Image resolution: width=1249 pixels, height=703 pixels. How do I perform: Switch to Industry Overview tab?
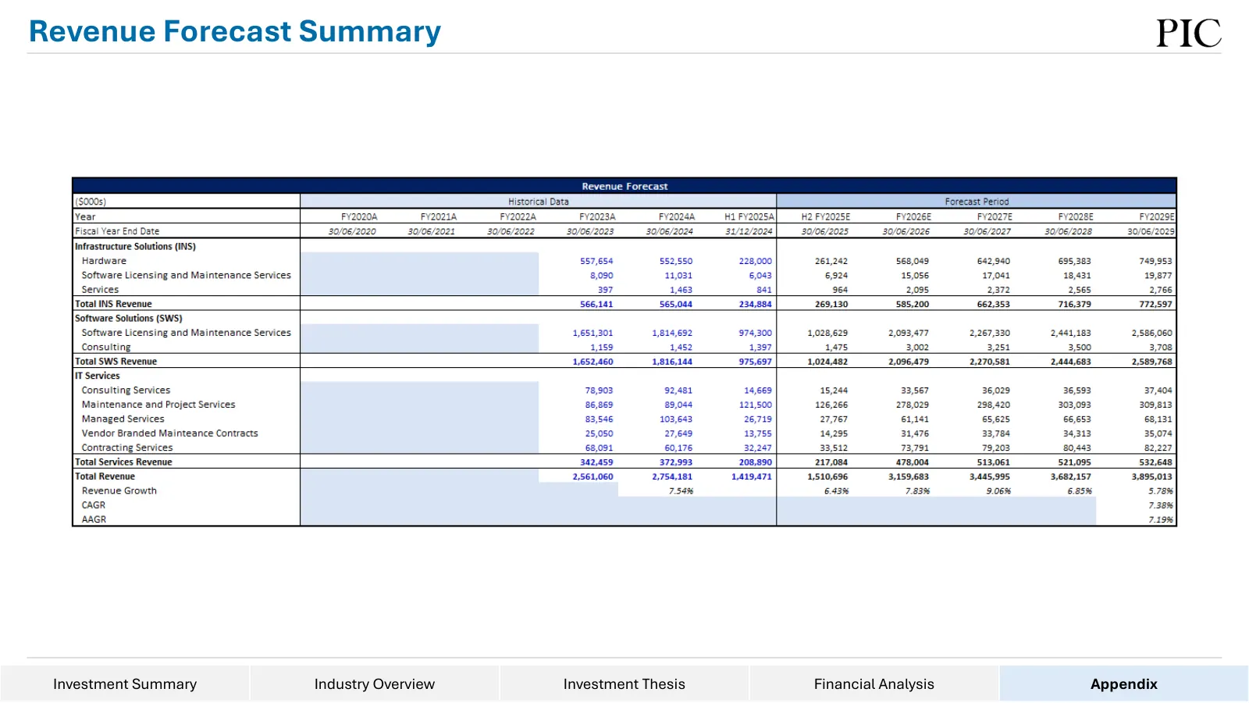click(375, 683)
